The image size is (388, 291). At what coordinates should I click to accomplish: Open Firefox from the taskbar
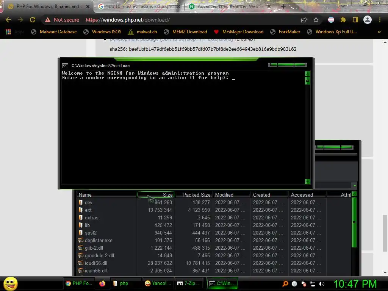102,283
